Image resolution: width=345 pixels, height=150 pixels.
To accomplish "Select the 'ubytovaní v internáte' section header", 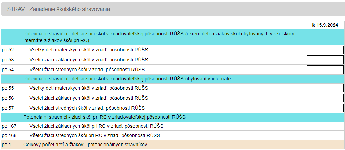I will coord(165,79).
